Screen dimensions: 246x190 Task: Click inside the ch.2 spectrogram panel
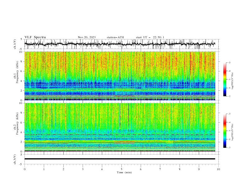pyautogui.click(x=120, y=127)
